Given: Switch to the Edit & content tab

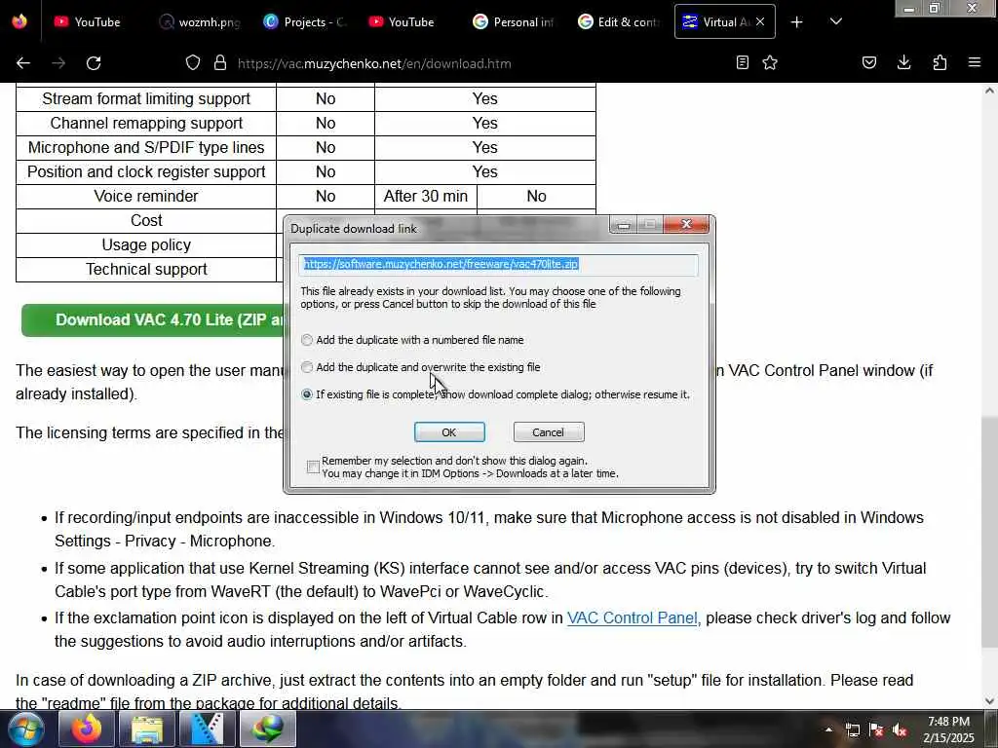Looking at the screenshot, I should 619,21.
